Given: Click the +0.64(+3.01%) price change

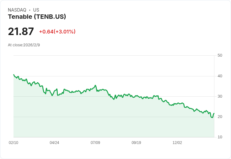Looking at the screenshot, I should (x=57, y=32).
